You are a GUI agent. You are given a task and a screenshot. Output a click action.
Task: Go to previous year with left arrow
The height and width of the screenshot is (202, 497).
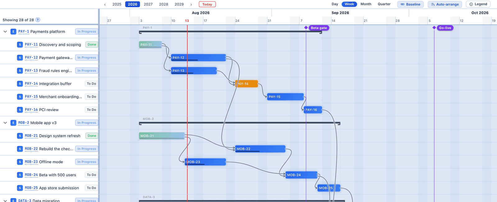(105, 4)
